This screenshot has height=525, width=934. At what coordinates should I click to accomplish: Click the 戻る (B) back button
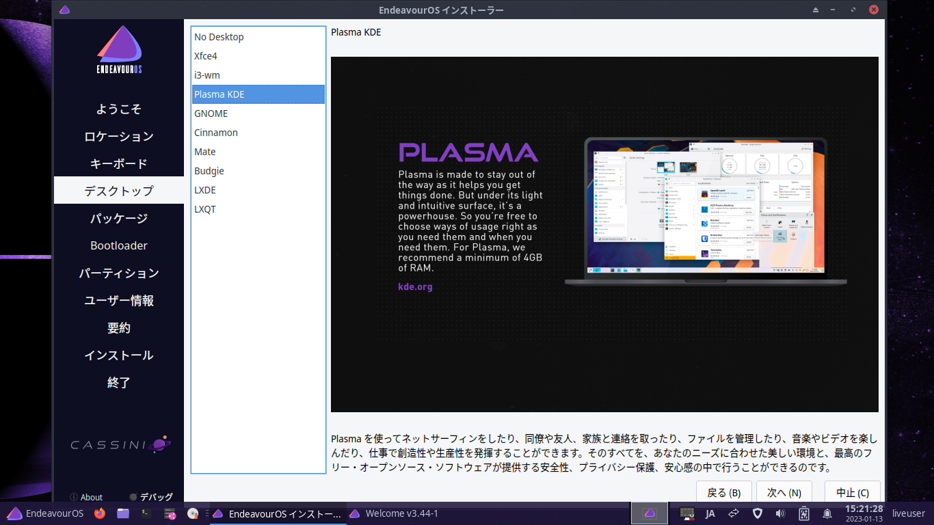724,492
